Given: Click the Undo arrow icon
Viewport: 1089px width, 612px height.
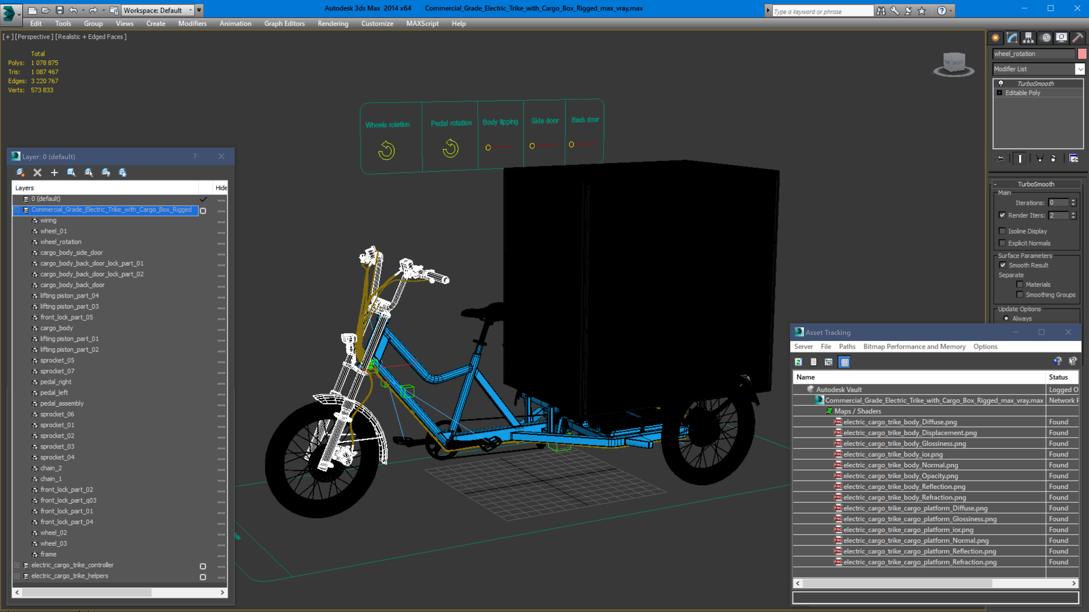Looking at the screenshot, I should [x=73, y=10].
